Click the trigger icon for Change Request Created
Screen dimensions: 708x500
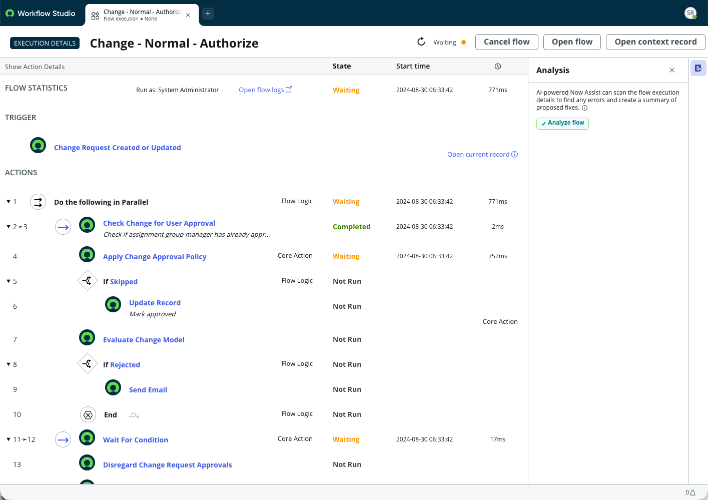pyautogui.click(x=38, y=146)
